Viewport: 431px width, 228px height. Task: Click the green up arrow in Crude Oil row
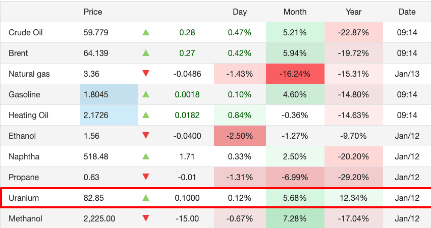pyautogui.click(x=146, y=32)
